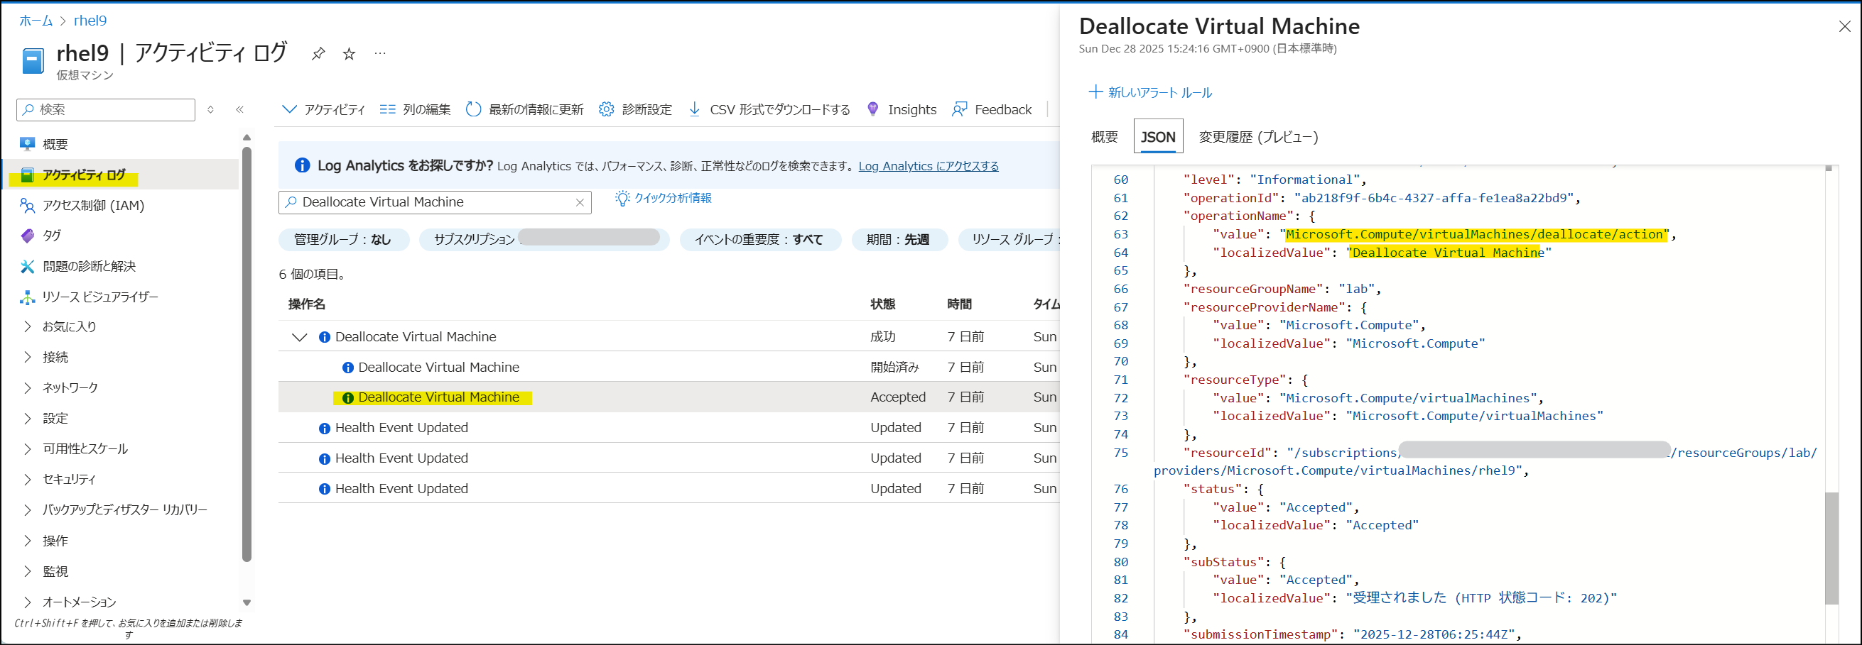Click the rhel9 virtual machine icon
This screenshot has width=1862, height=645.
point(33,62)
